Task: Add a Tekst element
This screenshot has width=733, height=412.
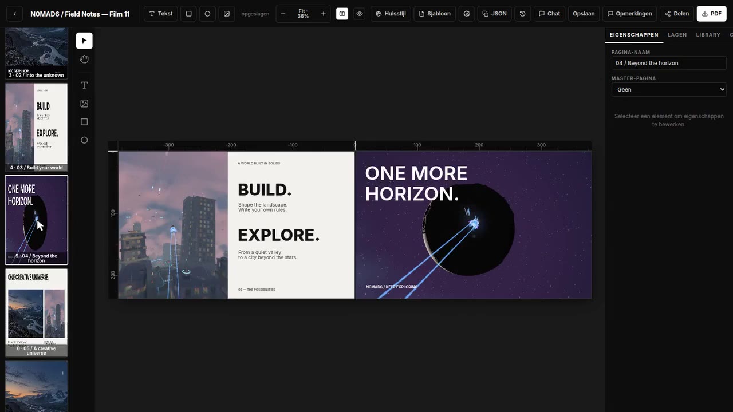Action: click(x=160, y=14)
